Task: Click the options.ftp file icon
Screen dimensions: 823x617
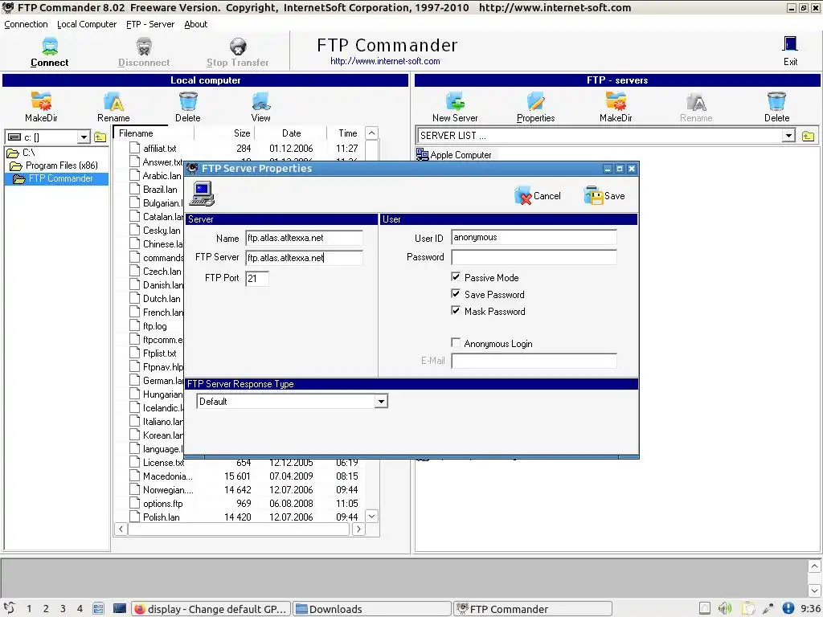Action: (135, 503)
